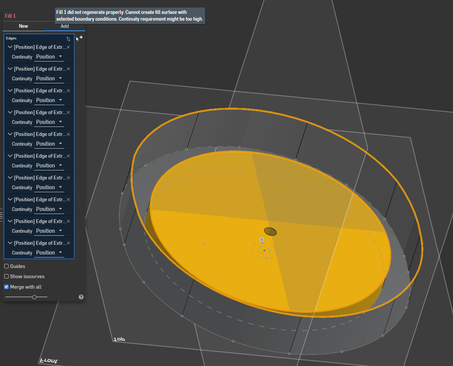Click the regeneration error message banner
Screen dimensions: 453x366
[x=130, y=15]
